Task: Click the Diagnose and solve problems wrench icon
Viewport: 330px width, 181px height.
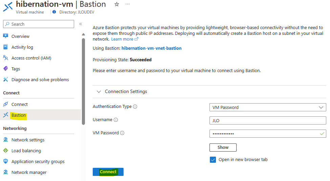Action: pos(6,80)
